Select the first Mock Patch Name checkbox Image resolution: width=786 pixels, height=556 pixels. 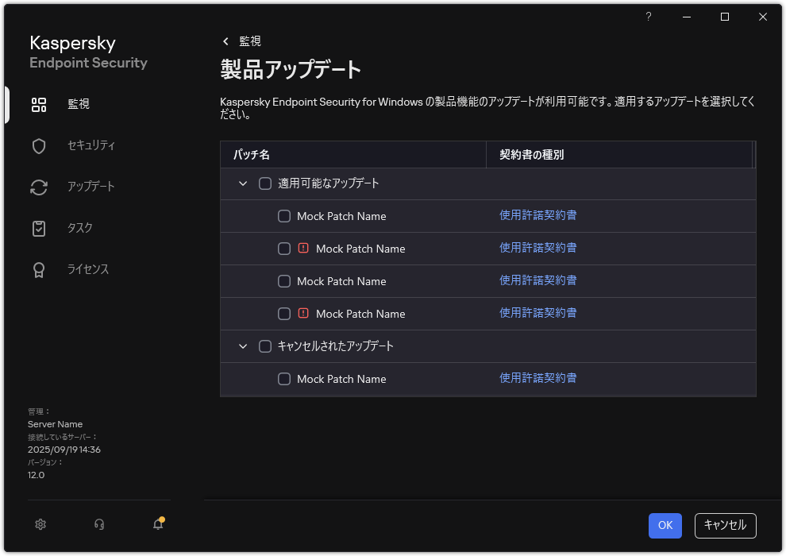pos(283,216)
